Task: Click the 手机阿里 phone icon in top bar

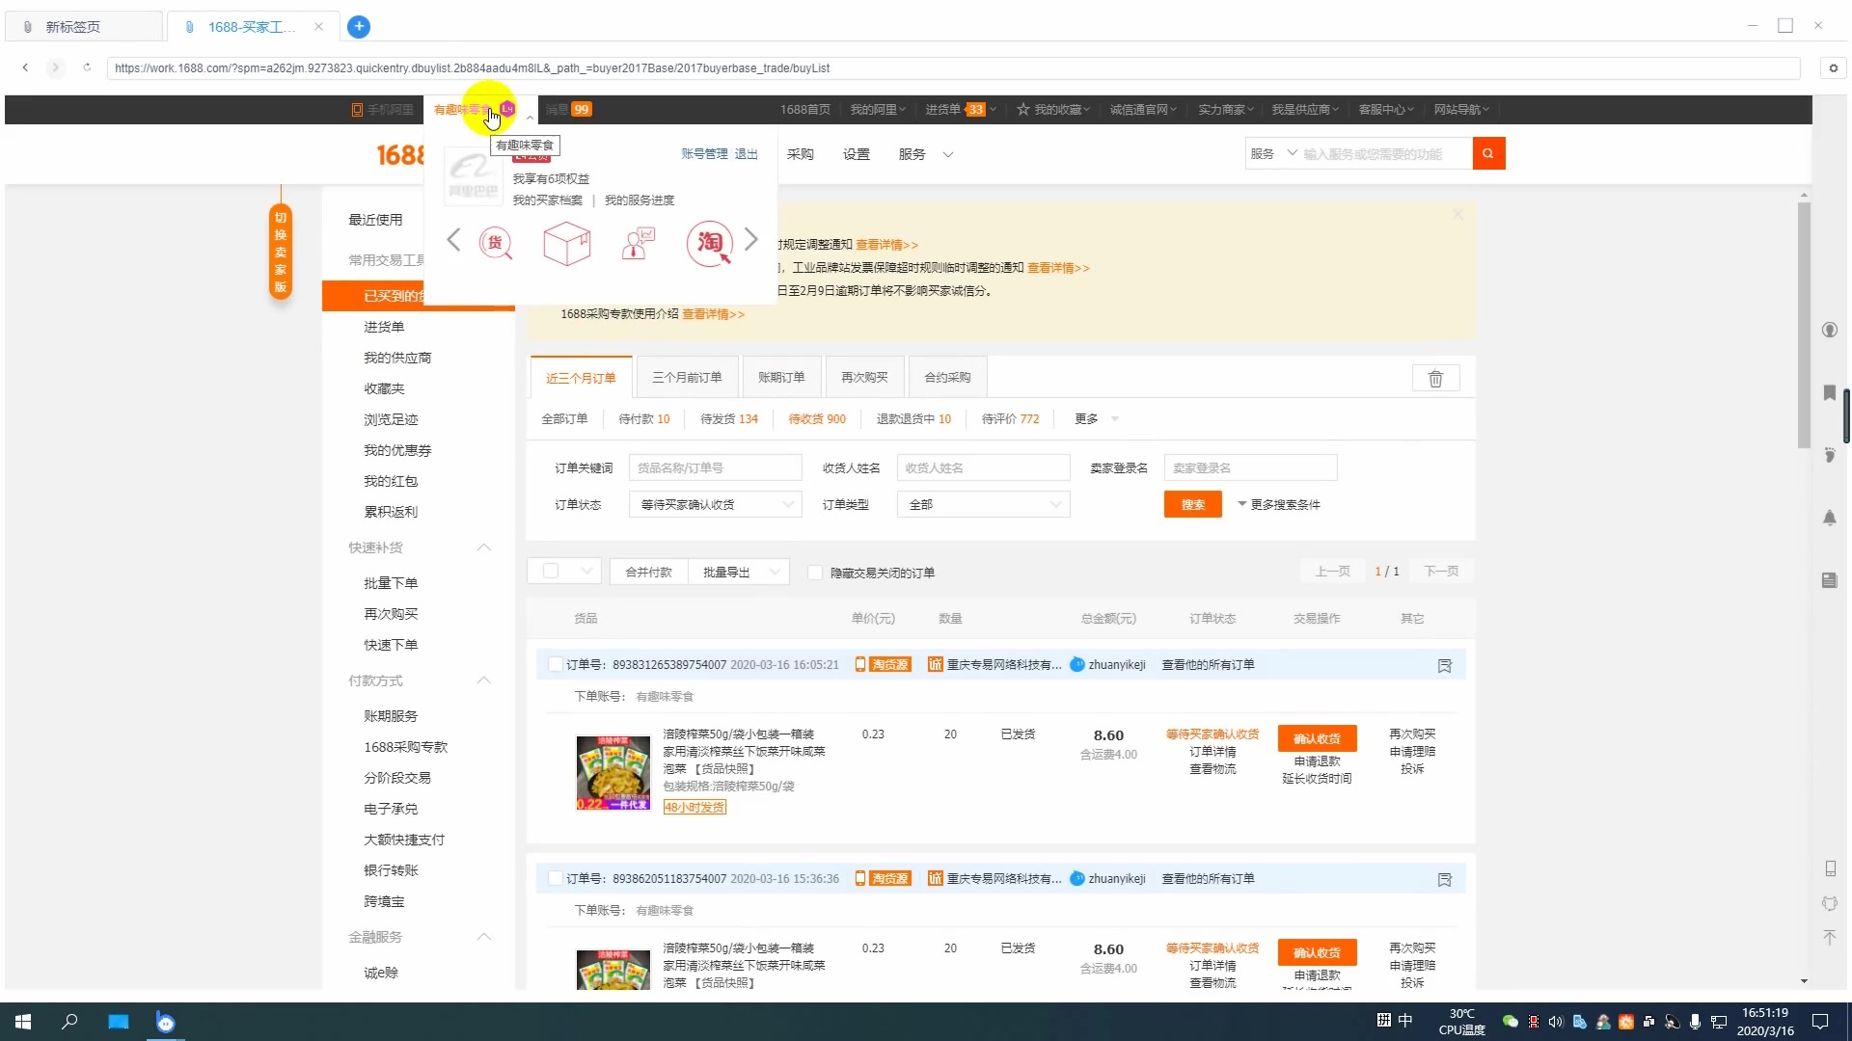Action: tap(357, 110)
